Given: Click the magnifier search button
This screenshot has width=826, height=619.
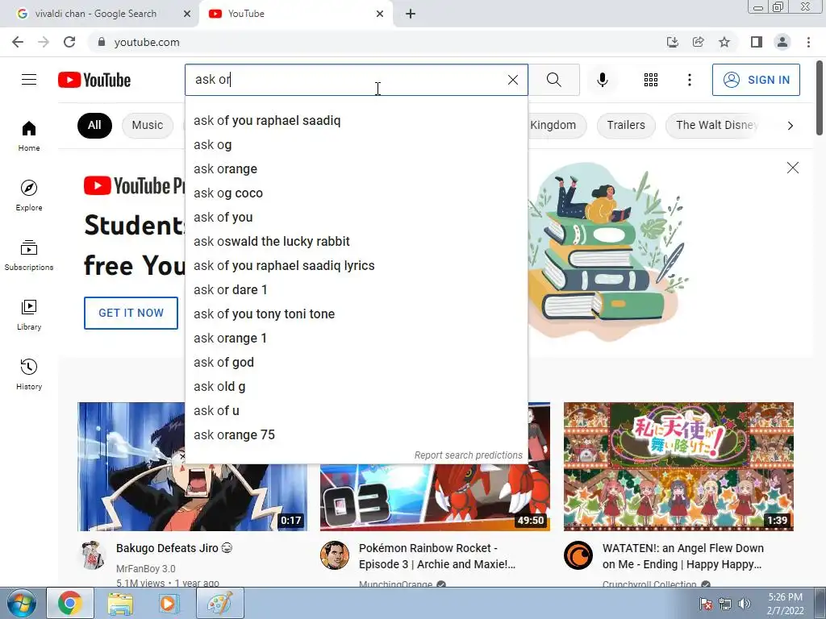Looking at the screenshot, I should [553, 80].
